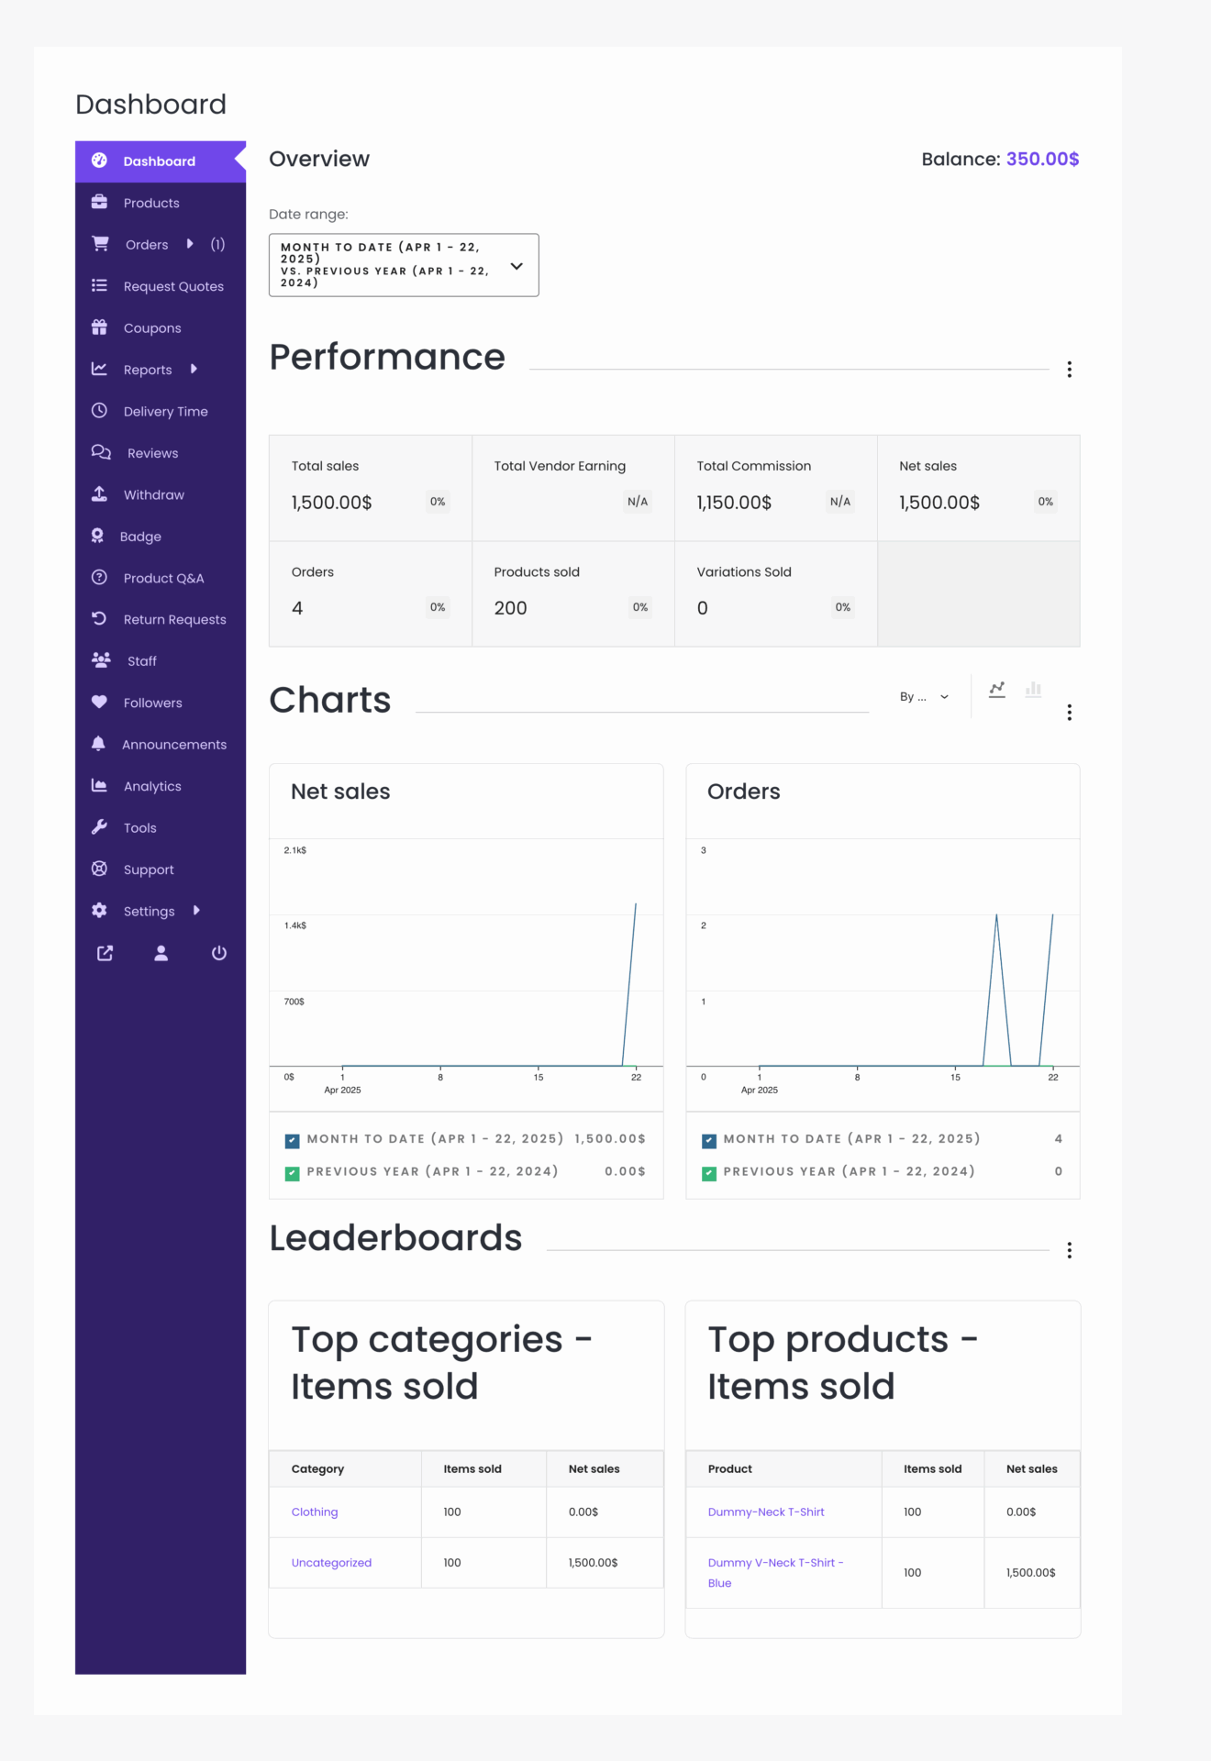Click the Clothing category link
The width and height of the screenshot is (1211, 1761).
(x=315, y=1512)
